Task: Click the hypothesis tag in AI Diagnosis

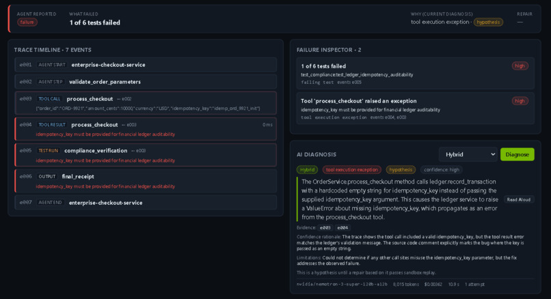Action: (401, 170)
